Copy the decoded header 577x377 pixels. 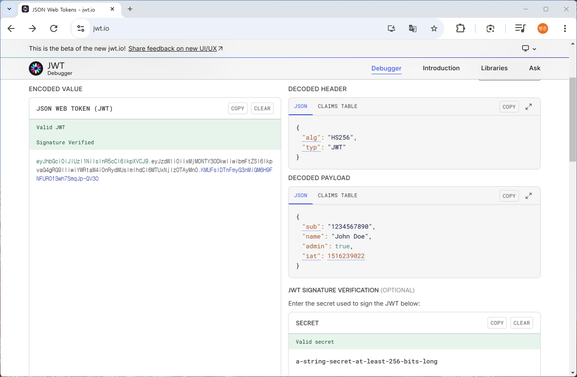(x=509, y=107)
